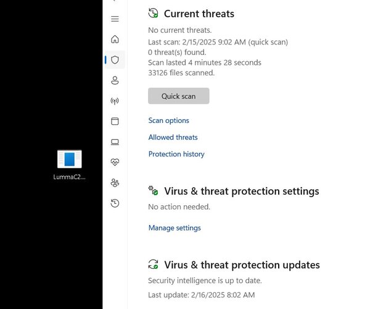The width and height of the screenshot is (373, 309).
Task: Start a Quick scan
Action: tap(179, 96)
